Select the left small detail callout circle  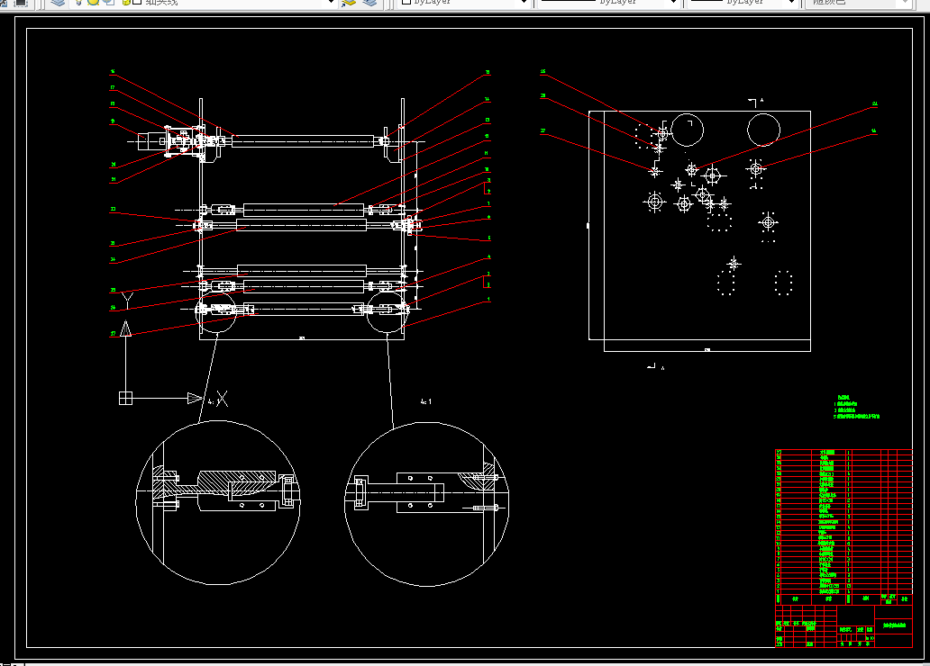216,313
